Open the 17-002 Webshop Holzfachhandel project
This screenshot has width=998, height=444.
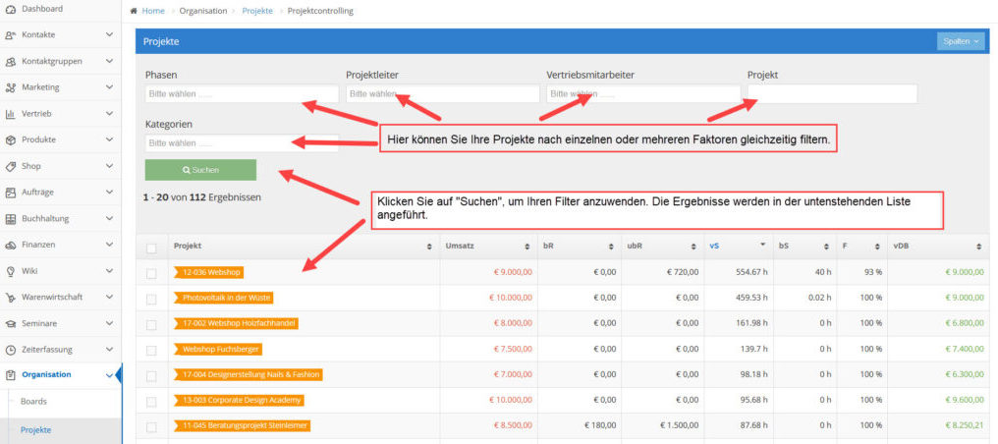tap(236, 324)
